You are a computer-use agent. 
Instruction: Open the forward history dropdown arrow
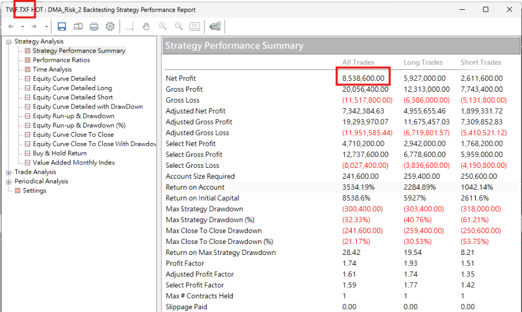click(46, 27)
